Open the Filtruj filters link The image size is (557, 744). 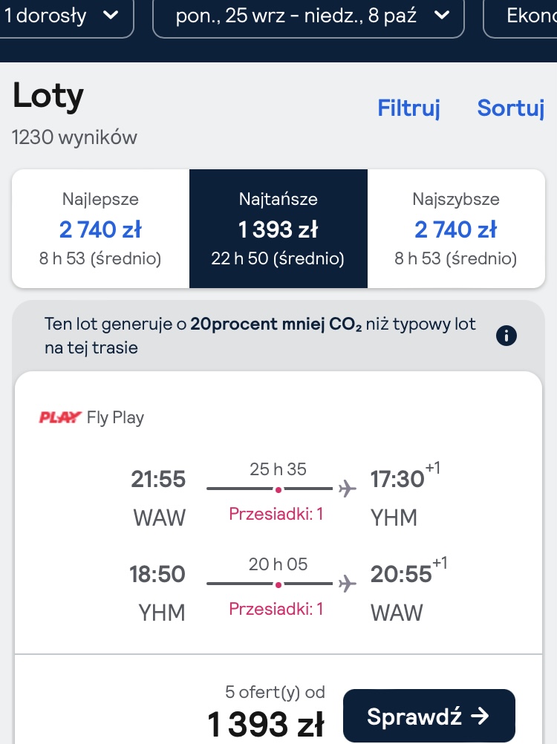tap(409, 108)
